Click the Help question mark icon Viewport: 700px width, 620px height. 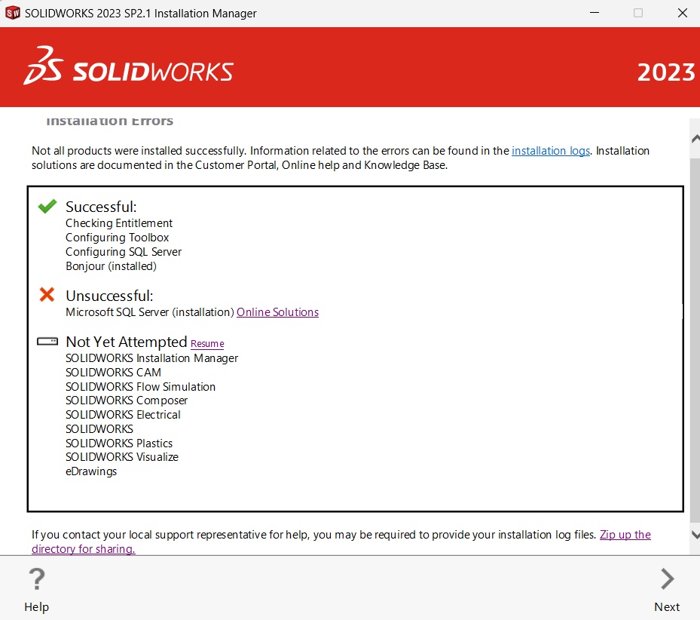click(x=37, y=579)
